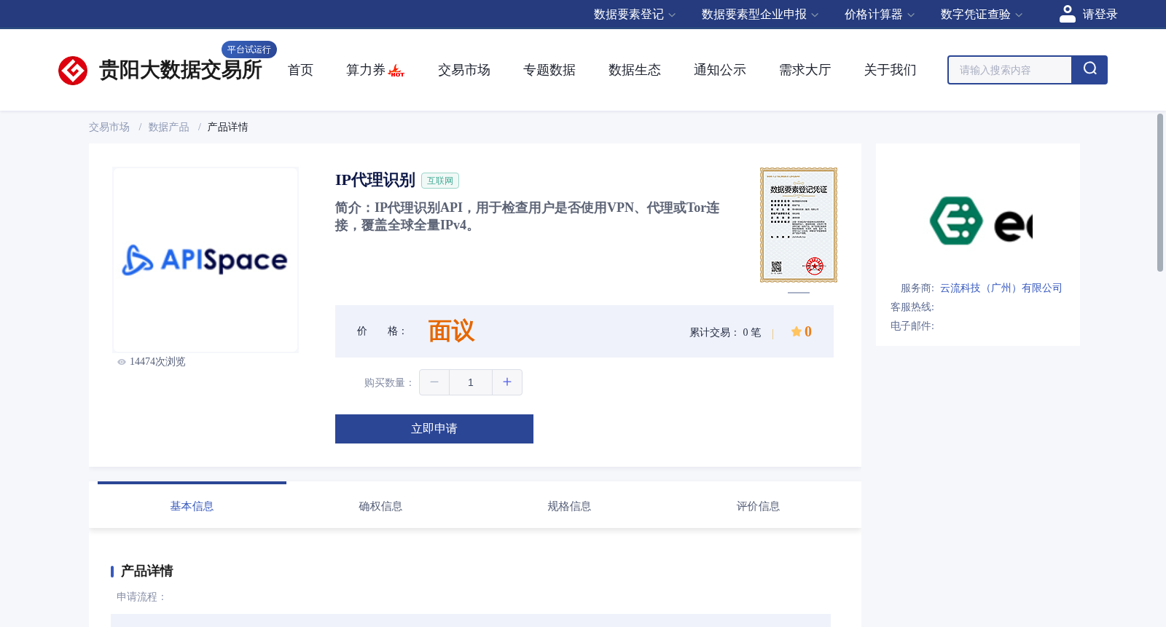The image size is (1166, 627).
Task: Click the 贵阳大数据交易所 site title
Action: tap(181, 70)
